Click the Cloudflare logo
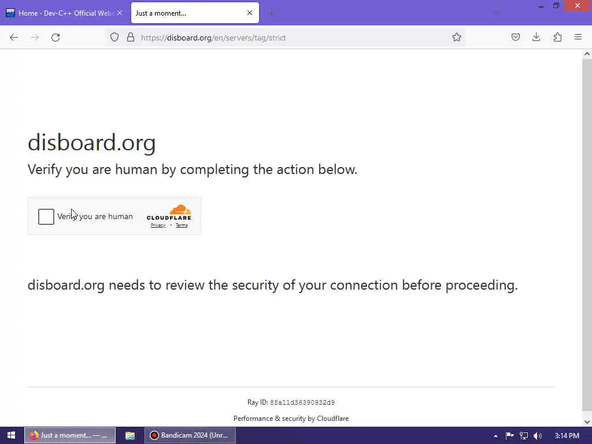Image resolution: width=592 pixels, height=444 pixels. [x=169, y=213]
